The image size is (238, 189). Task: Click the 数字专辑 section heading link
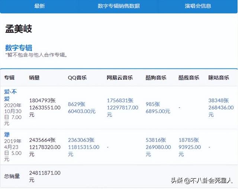click(x=19, y=48)
